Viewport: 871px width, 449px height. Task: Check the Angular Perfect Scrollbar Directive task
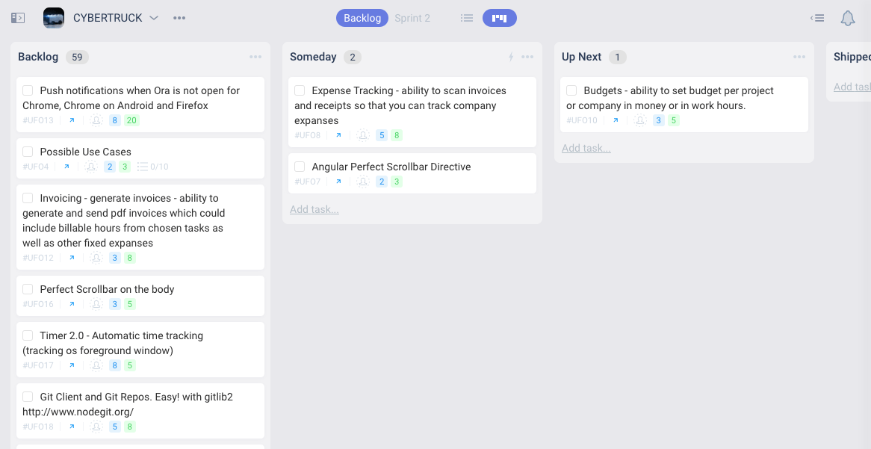point(300,167)
